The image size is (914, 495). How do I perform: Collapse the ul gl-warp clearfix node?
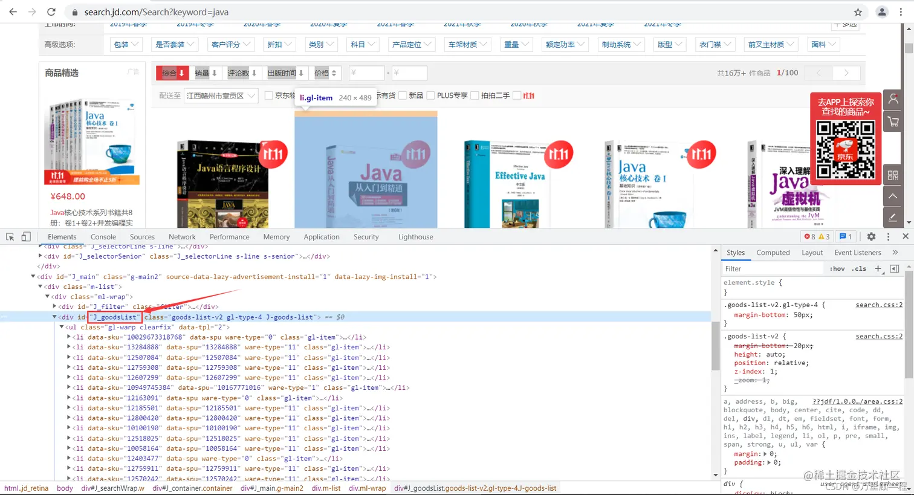point(62,327)
